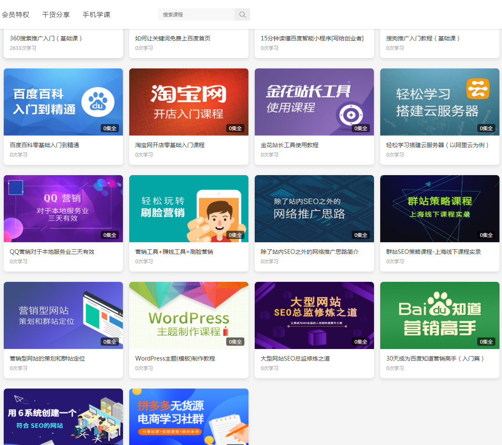Click title 轻松学习搭建云服务器(以阿里云为例)

[438, 145]
